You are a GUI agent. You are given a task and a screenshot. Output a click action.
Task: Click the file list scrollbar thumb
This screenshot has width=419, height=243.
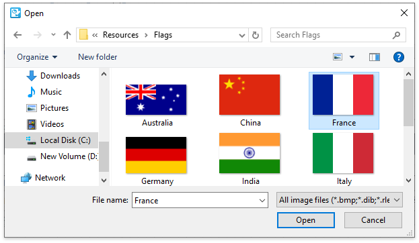pos(408,103)
